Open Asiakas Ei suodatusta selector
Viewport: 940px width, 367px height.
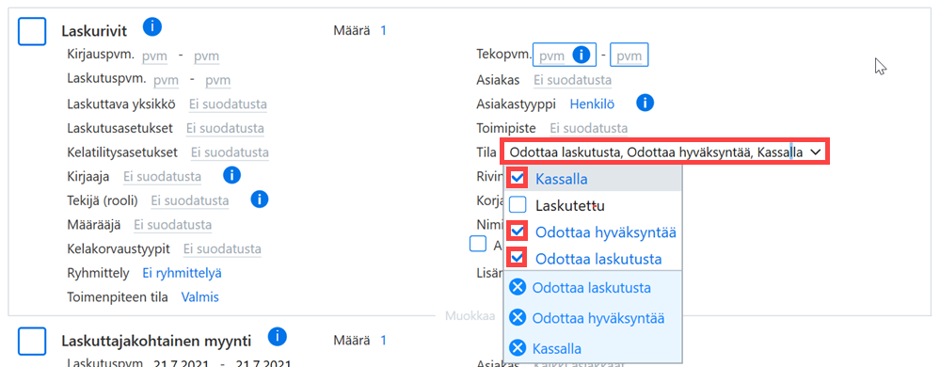(x=572, y=80)
